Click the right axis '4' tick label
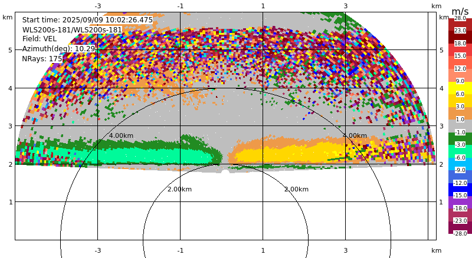Screen dimensions: 472x258 pyautogui.click(x=441, y=88)
